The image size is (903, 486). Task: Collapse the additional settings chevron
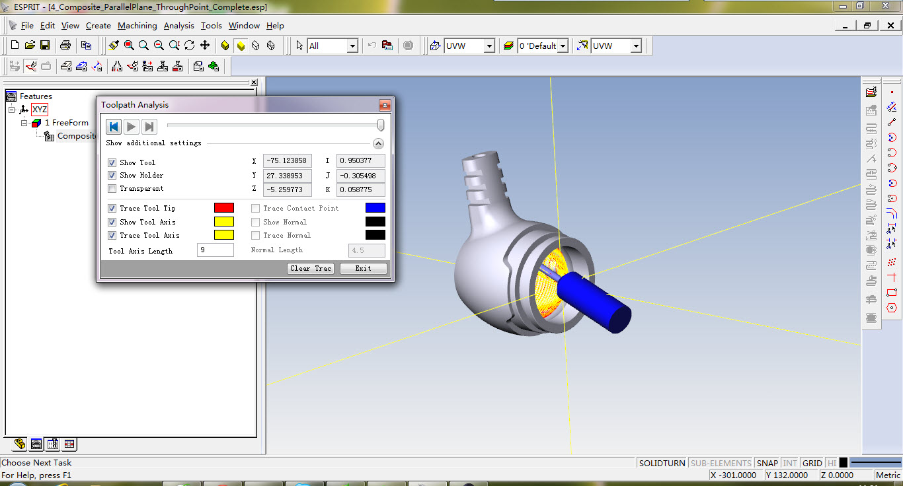[378, 143]
